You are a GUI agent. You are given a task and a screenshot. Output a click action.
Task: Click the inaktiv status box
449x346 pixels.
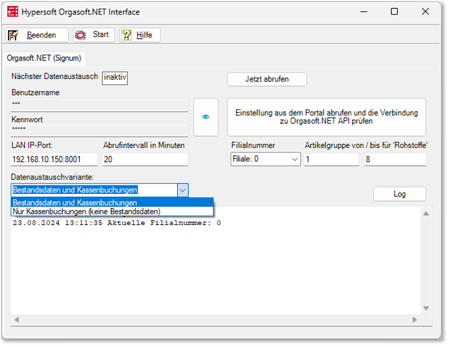pos(115,78)
